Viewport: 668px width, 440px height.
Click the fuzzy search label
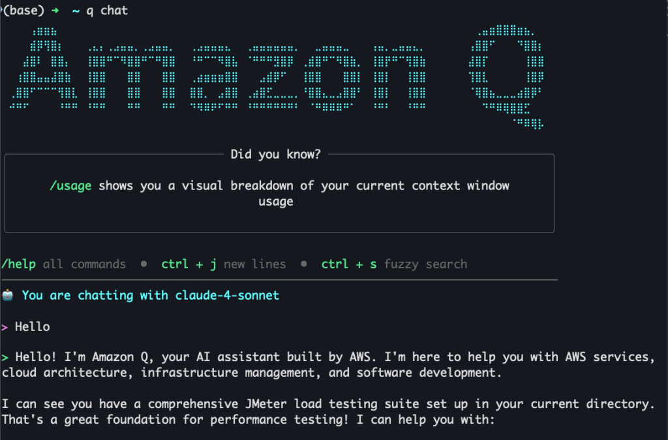(425, 264)
